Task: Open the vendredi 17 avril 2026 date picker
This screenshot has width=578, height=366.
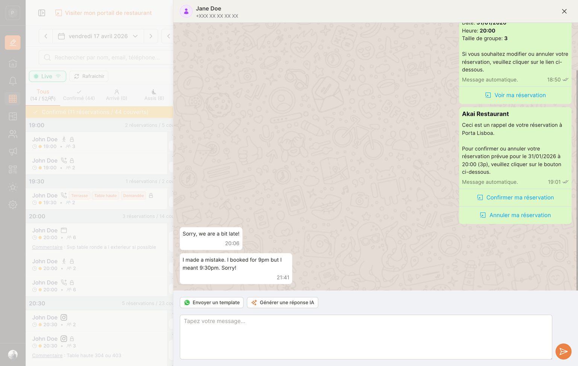Action: click(98, 36)
